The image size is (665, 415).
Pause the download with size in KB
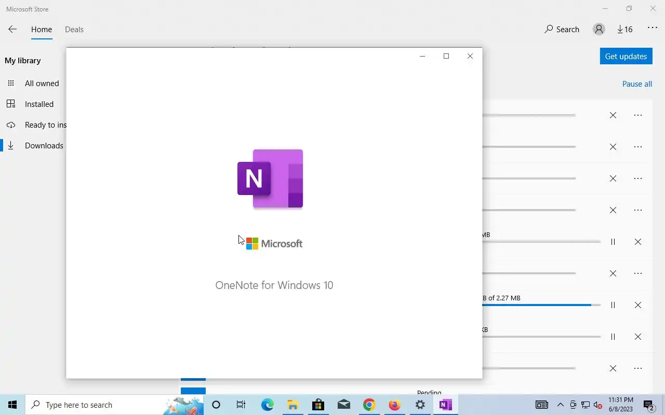coord(613,337)
